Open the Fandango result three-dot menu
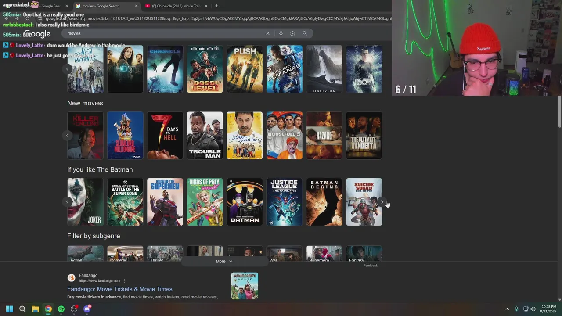This screenshot has height=316, width=562. tap(125, 281)
